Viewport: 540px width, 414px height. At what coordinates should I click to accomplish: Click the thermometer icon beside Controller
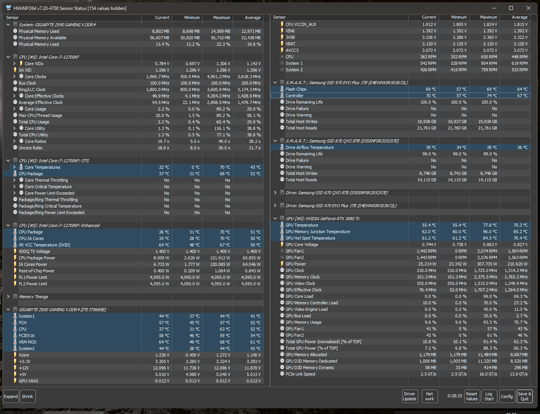pos(282,96)
